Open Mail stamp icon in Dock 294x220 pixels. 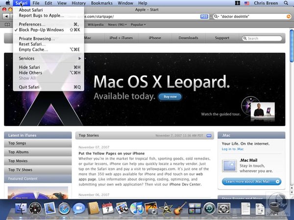(x=49, y=208)
